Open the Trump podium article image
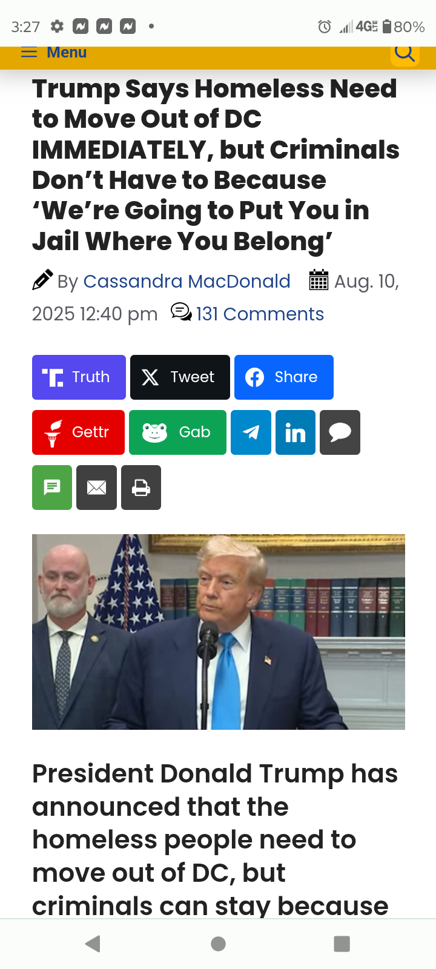This screenshot has height=969, width=436. pos(219,632)
